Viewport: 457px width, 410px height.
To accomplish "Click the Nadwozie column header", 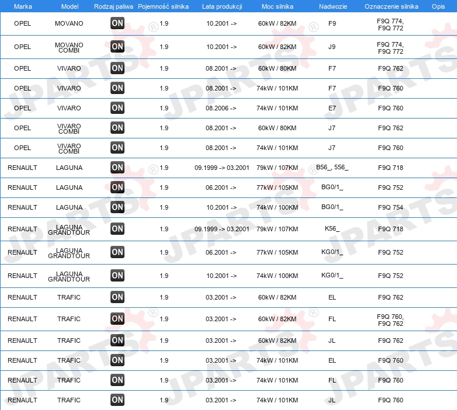I will pos(333,6).
